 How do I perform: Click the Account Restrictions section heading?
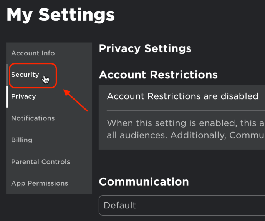tap(158, 75)
